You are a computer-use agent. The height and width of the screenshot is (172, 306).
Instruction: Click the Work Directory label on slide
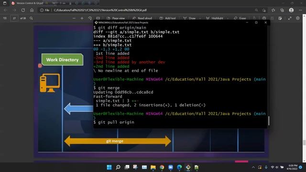[x=62, y=60]
